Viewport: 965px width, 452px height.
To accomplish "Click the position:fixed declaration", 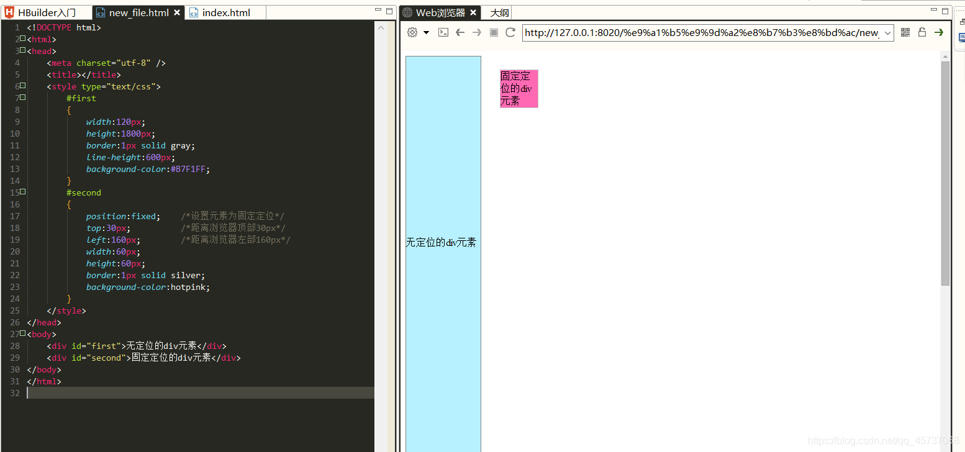I will pos(123,216).
